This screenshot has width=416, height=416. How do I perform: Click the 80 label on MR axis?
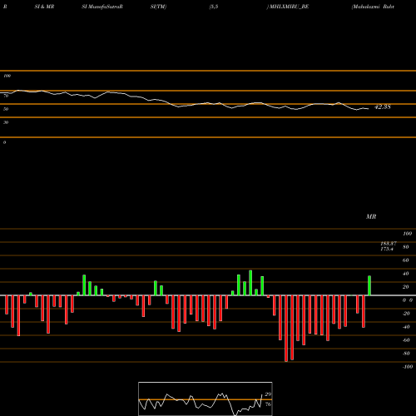(405, 247)
